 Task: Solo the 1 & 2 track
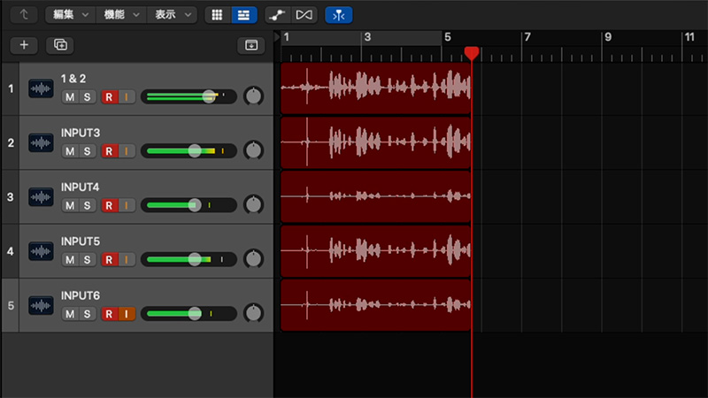(x=87, y=97)
